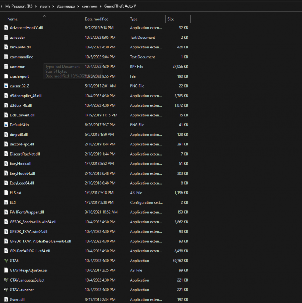Select the d3dcompiler_46.dll icon
The image size is (302, 303).
[6, 95]
